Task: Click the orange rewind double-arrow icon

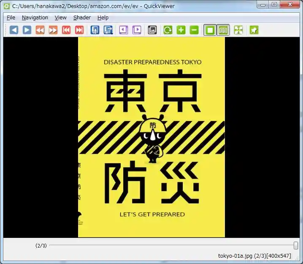Action: (40, 30)
